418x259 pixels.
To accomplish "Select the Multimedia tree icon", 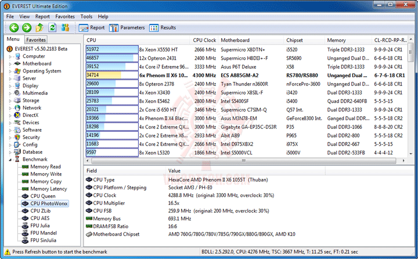I will click(x=17, y=93).
